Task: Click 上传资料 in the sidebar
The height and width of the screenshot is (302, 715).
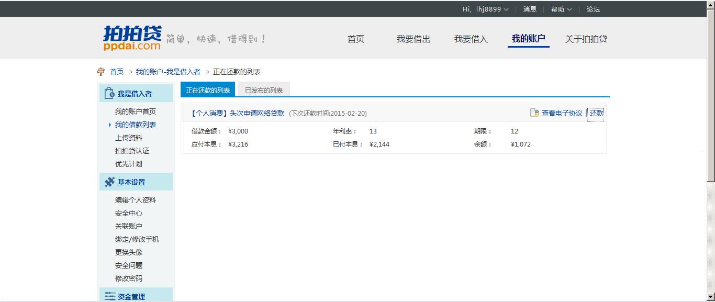Action: (129, 138)
